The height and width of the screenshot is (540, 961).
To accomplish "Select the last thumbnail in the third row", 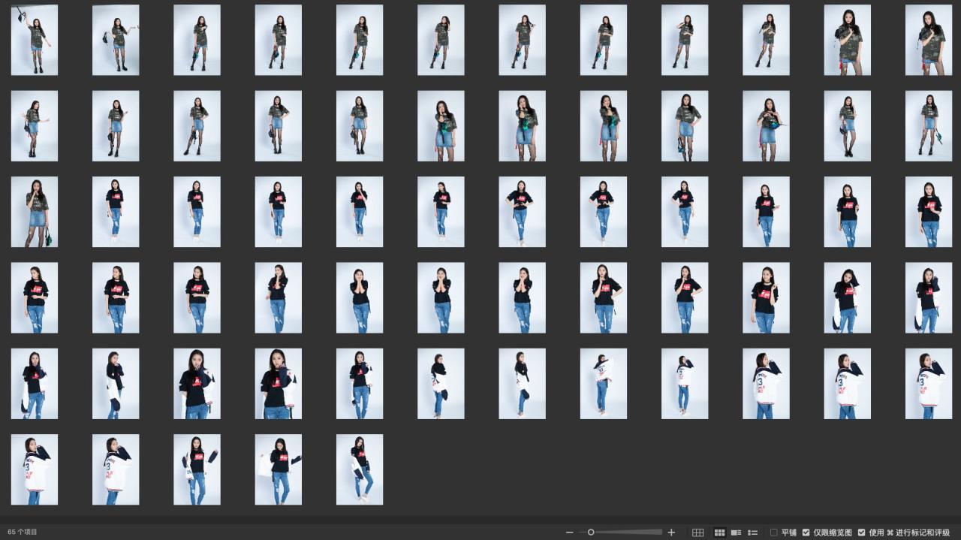I will click(x=929, y=212).
